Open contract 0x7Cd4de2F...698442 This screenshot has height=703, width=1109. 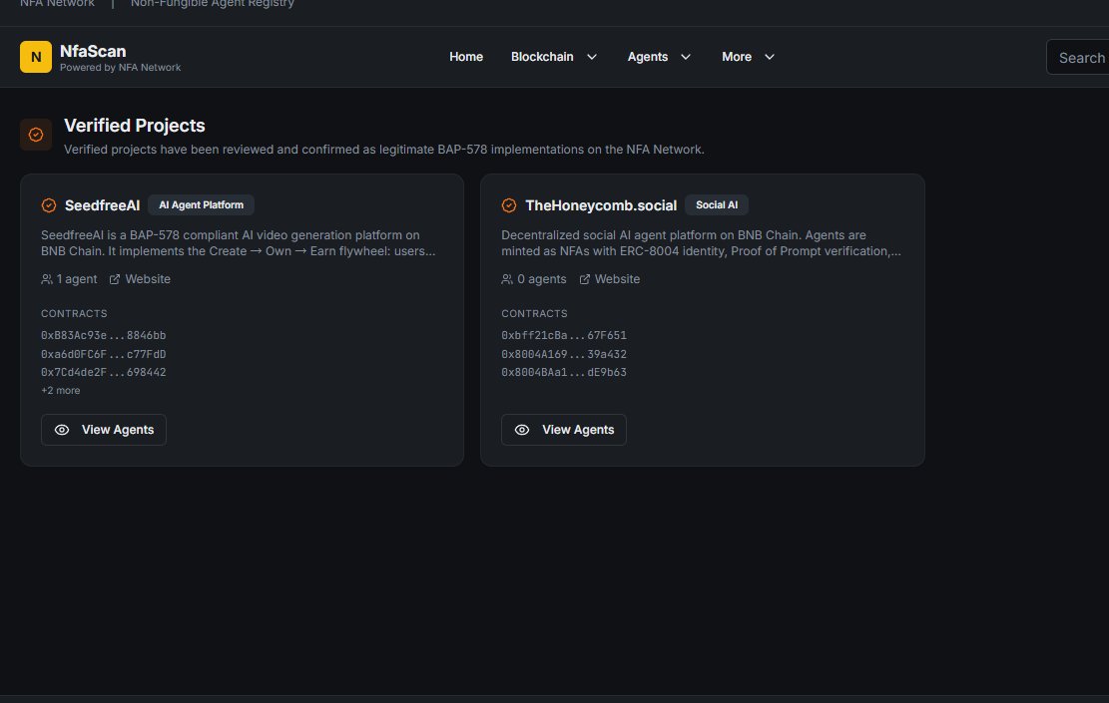pyautogui.click(x=103, y=372)
